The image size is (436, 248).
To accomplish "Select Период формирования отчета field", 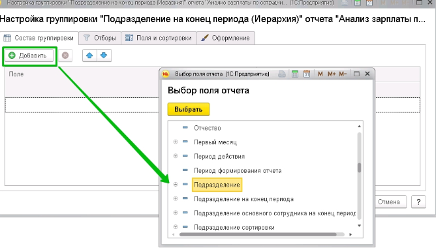I will (238, 171).
